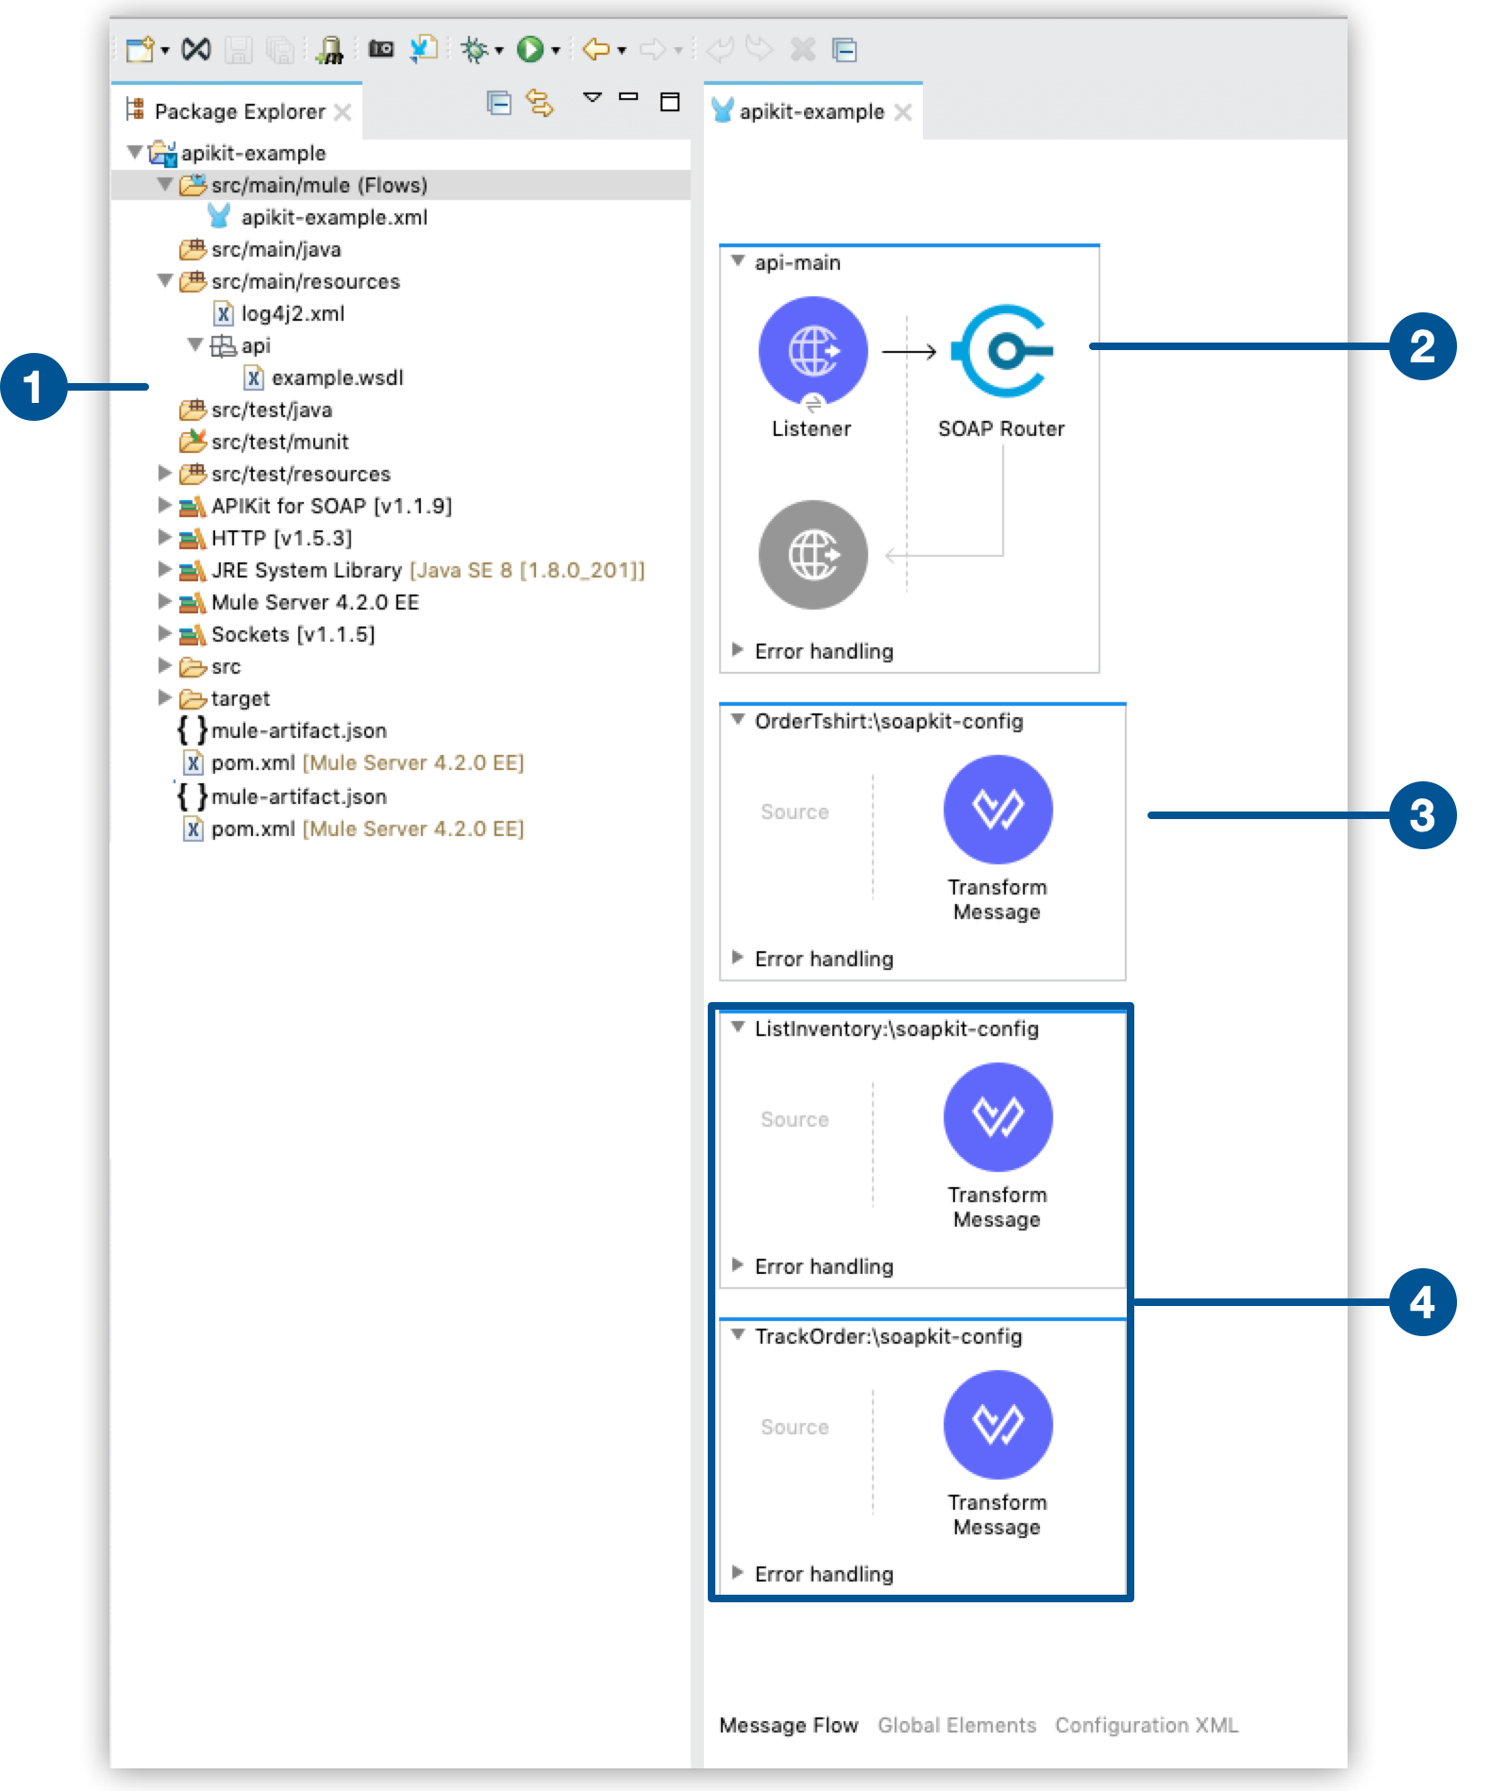Click the yellow Back navigation arrow
This screenshot has height=1791, width=1508.
(x=595, y=49)
